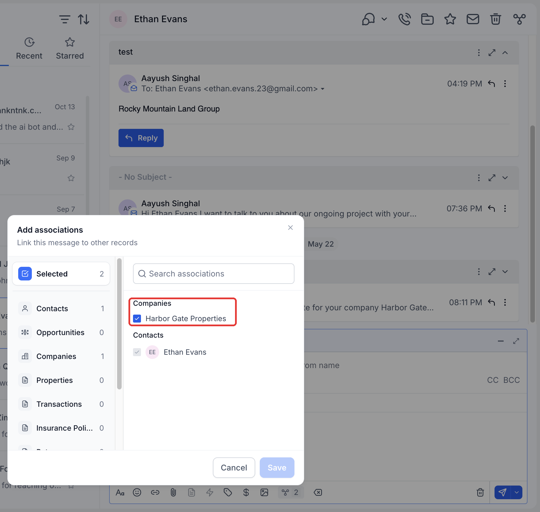Click the conversation pane vertical scrollbar
The height and width of the screenshot is (512, 540).
point(532,224)
